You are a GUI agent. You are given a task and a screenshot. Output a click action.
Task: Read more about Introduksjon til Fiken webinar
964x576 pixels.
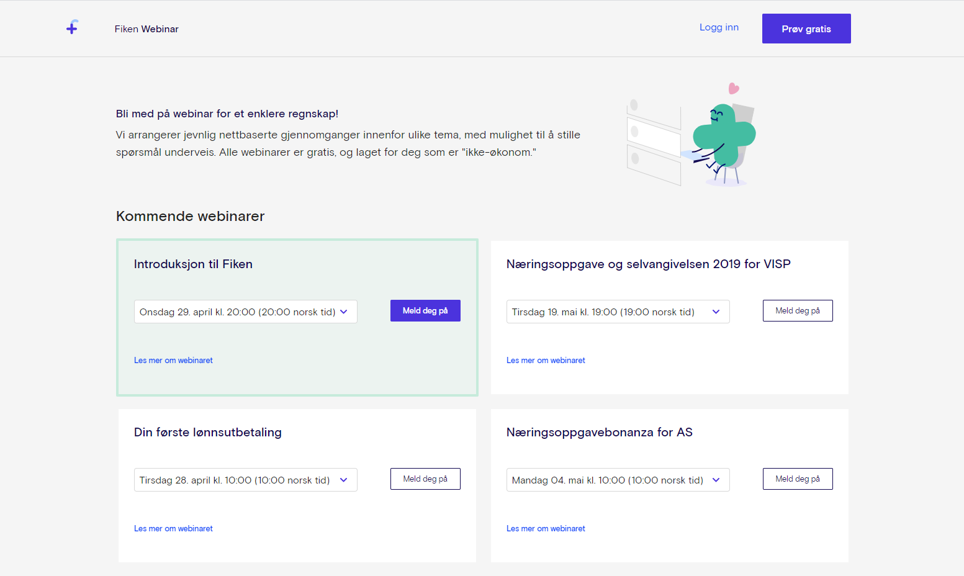[173, 360]
